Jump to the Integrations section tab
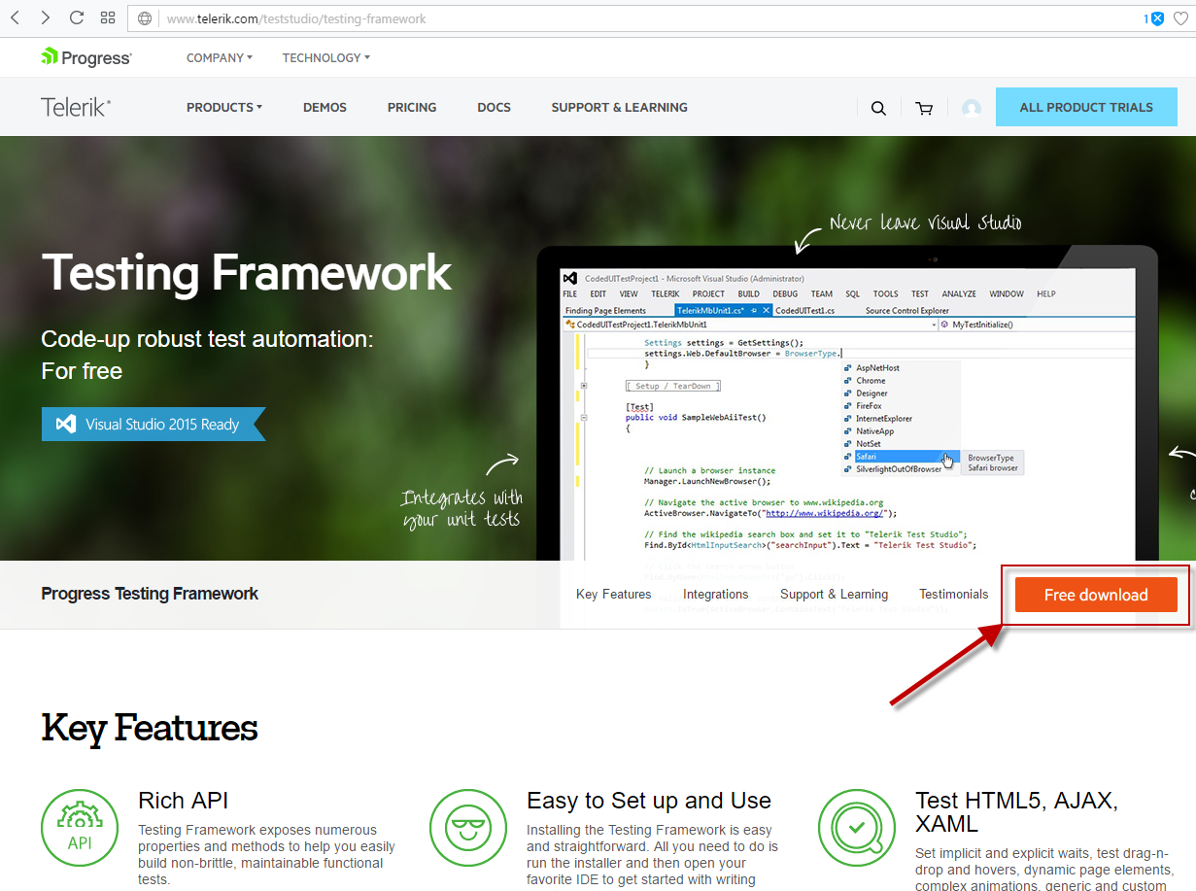Image resolution: width=1196 pixels, height=891 pixels. (715, 595)
